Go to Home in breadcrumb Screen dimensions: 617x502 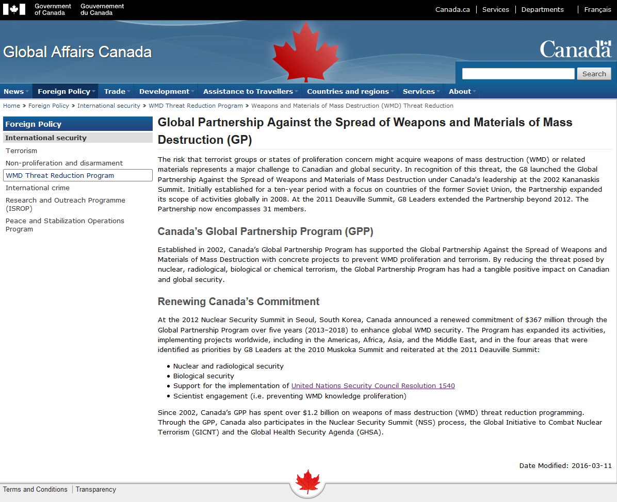(x=11, y=106)
